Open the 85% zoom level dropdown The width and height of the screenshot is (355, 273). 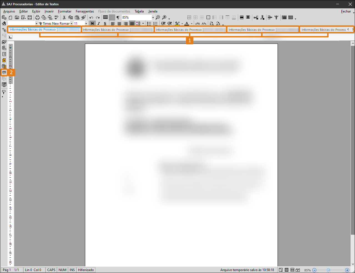coord(153,17)
